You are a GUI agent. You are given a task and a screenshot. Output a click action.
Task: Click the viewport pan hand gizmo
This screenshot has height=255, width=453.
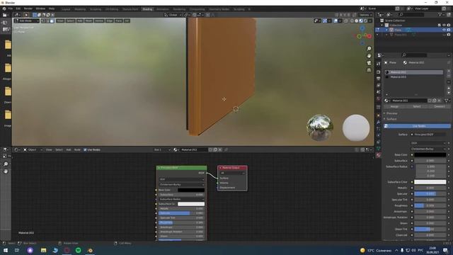coord(369,56)
